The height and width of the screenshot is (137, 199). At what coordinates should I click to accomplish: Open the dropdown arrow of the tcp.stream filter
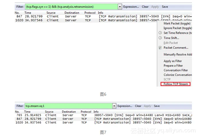click(114, 106)
